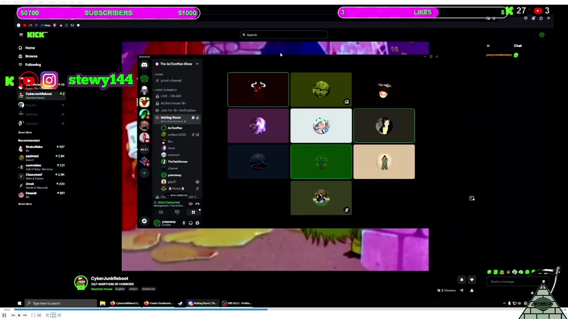Collapse the STAKE category
Screen dimensions: 568x319
159,74
